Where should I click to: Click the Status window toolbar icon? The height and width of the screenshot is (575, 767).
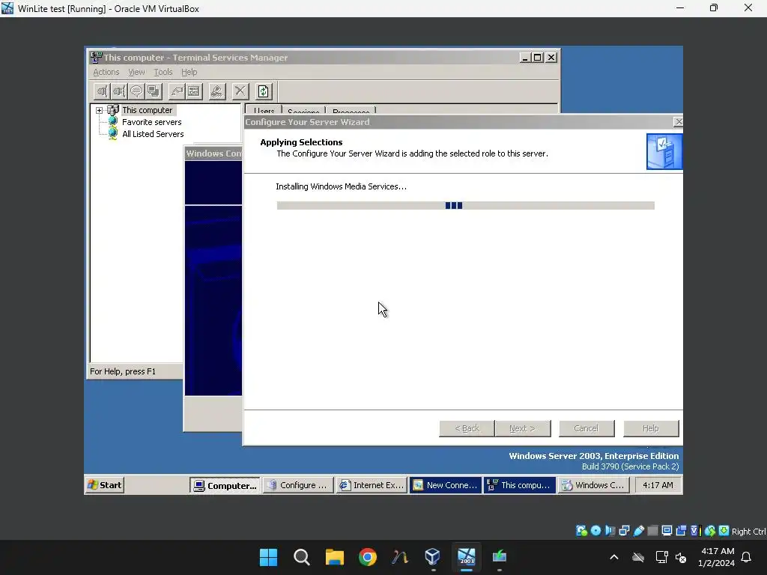194,91
